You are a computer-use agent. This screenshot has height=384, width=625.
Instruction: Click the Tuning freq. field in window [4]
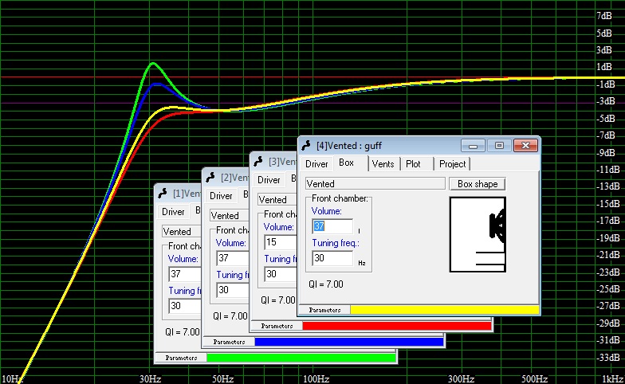coord(332,258)
